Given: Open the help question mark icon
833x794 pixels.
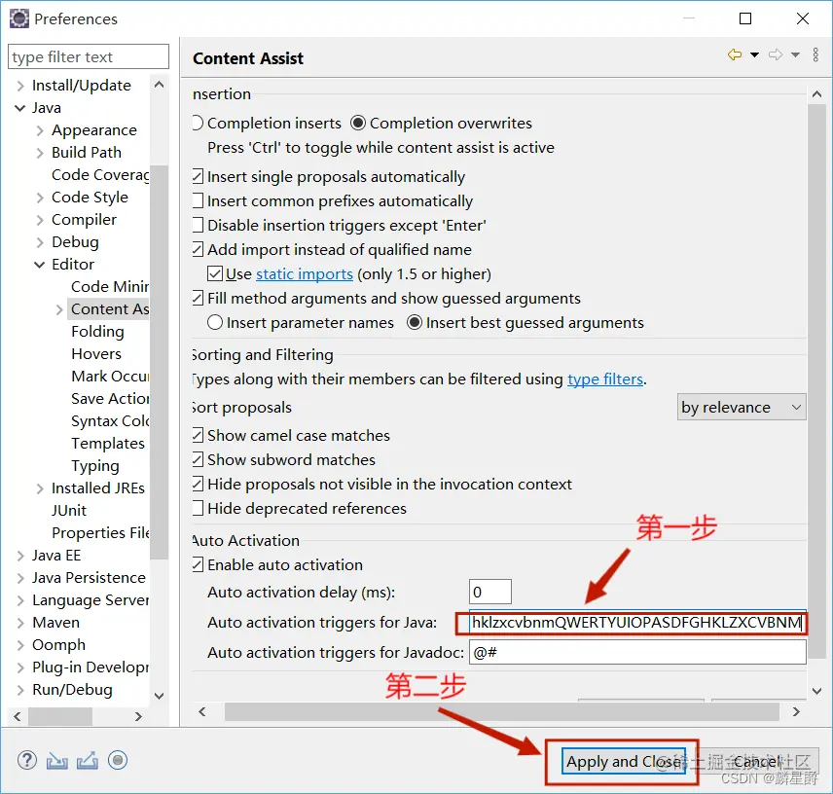Looking at the screenshot, I should click(26, 760).
